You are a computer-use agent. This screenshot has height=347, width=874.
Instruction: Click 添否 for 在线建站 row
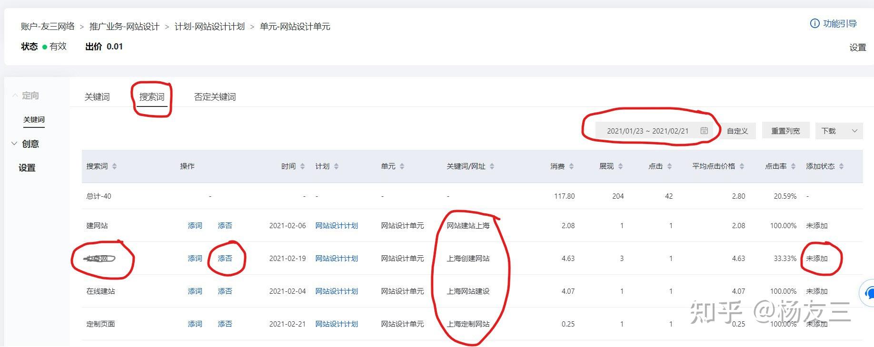pos(225,291)
